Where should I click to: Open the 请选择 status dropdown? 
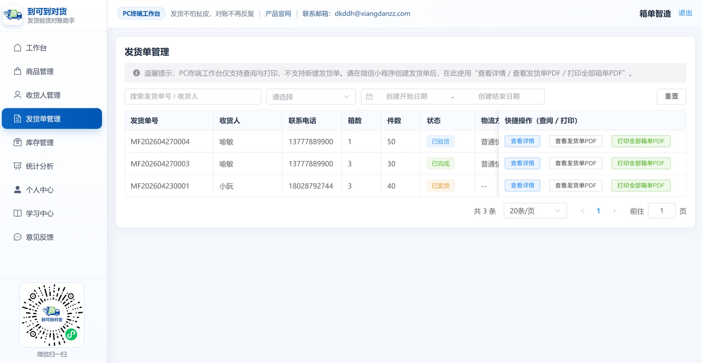tap(311, 97)
